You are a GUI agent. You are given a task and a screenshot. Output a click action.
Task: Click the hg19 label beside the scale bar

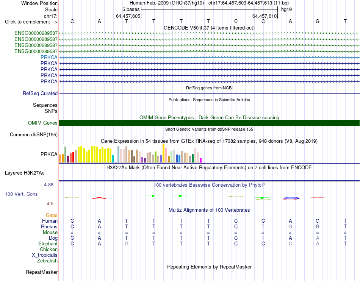coord(286,9)
